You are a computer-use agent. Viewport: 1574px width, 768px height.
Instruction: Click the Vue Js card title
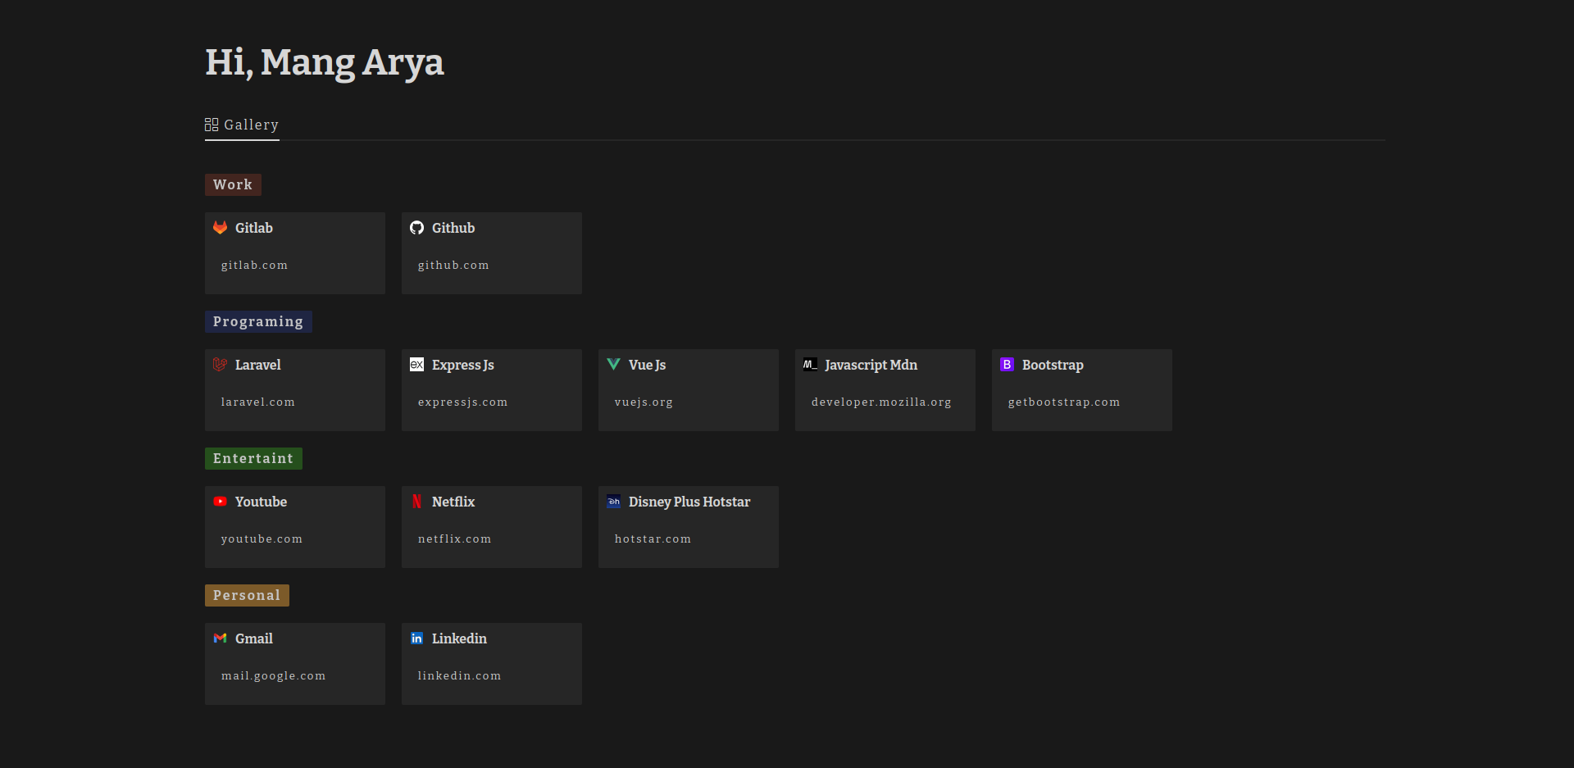648,365
